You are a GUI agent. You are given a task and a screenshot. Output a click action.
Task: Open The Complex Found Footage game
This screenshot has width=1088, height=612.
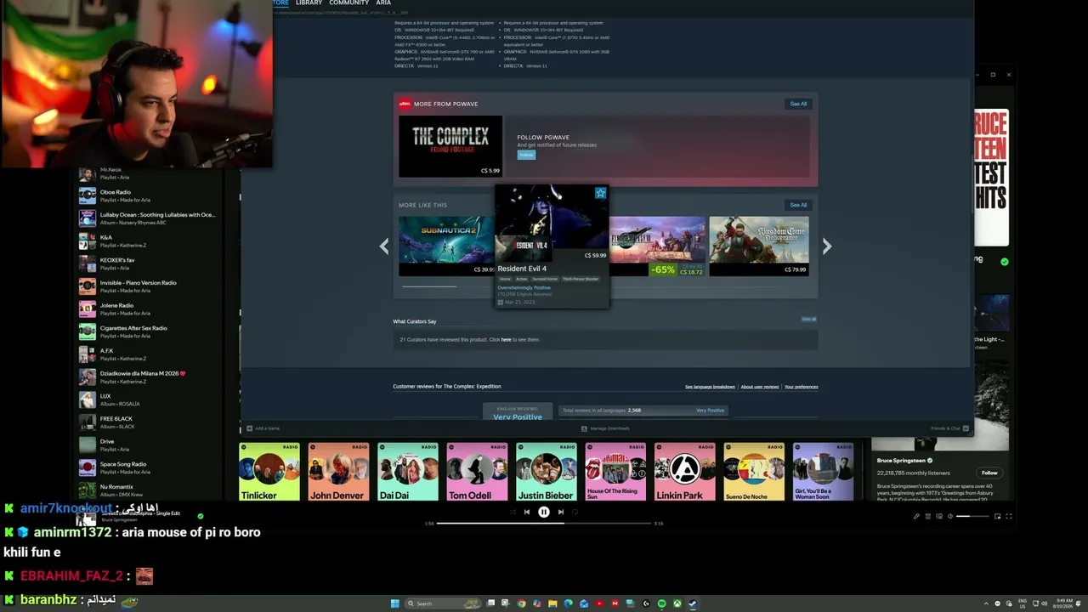point(450,146)
